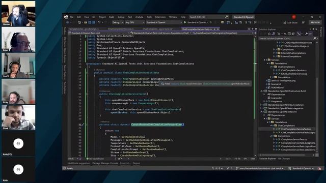Screen dimensions: 326x183
Task: Click Show All Files icon in Solution Explorer
Action: 293,34
